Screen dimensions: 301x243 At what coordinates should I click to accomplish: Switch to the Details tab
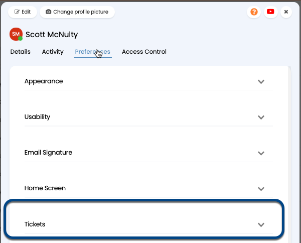click(20, 52)
